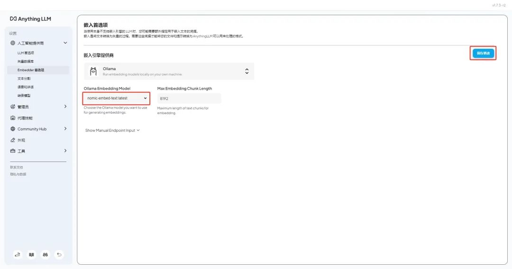512x269 pixels.
Task: Click the 嵌入首选项 page heading
Action: click(x=96, y=25)
